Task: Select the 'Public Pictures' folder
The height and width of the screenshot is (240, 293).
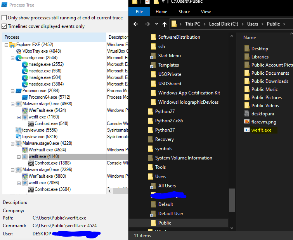Action: [x=267, y=98]
